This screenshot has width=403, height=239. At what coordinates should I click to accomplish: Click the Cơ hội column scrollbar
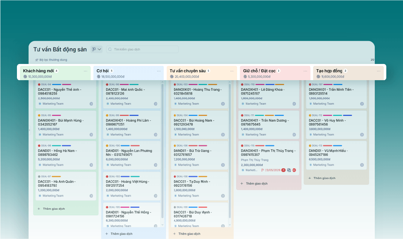pos(163,151)
